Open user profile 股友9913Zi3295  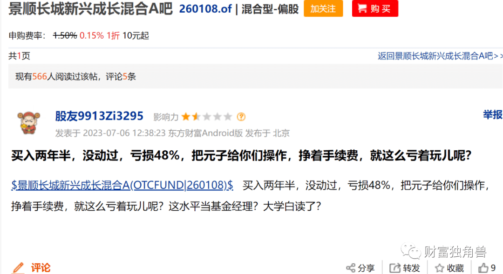click(99, 116)
